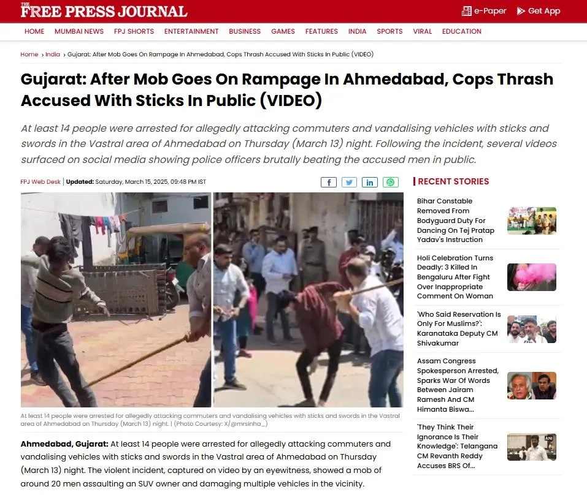
Task: Open Holi Celebration story thumbnail
Action: (532, 277)
